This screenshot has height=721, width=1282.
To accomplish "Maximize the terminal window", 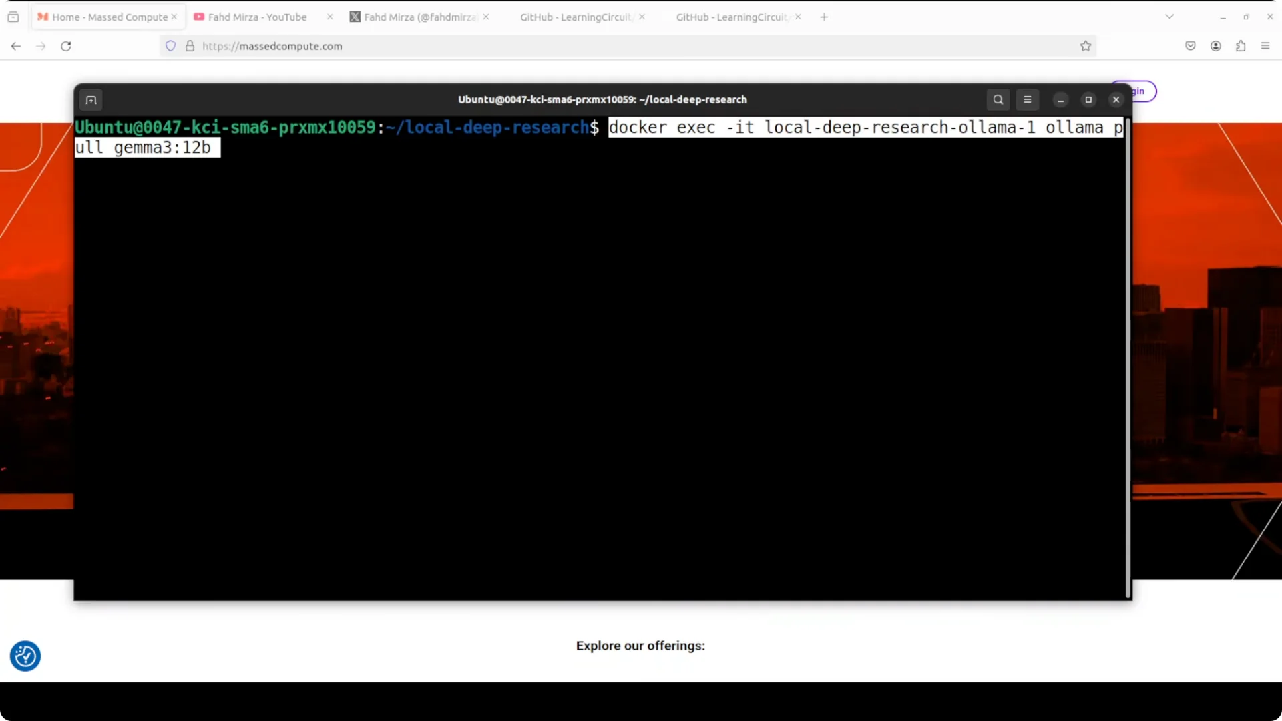I will (1088, 100).
